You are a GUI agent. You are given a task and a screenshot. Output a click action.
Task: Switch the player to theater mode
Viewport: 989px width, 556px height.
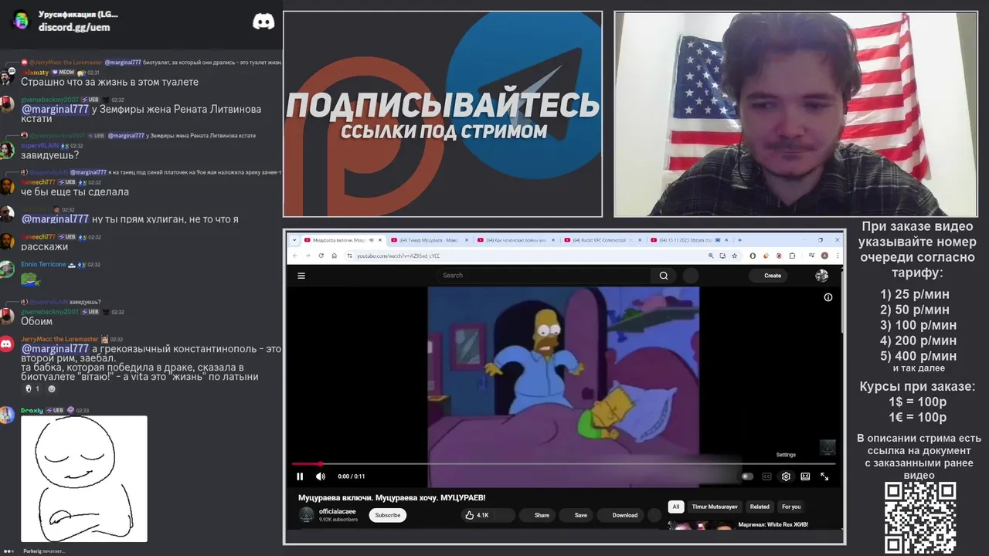click(805, 476)
